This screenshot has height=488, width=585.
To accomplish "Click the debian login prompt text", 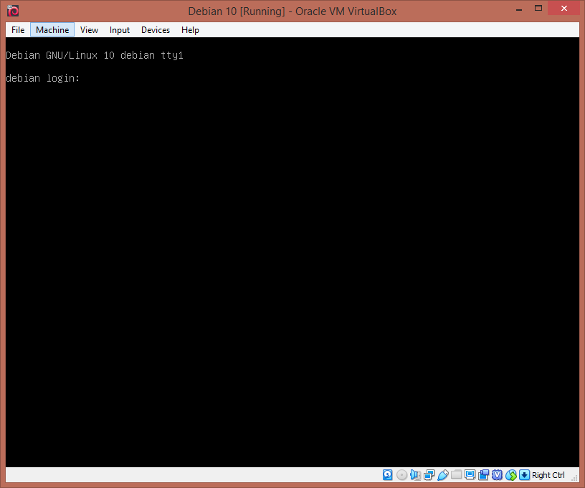I will pyautogui.click(x=42, y=78).
